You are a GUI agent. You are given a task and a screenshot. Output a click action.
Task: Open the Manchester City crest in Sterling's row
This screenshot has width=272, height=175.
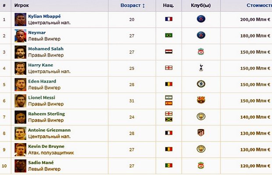click(x=201, y=116)
